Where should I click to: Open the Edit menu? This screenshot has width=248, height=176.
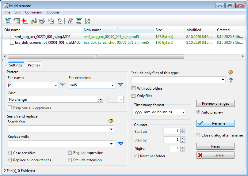pyautogui.click(x=17, y=12)
